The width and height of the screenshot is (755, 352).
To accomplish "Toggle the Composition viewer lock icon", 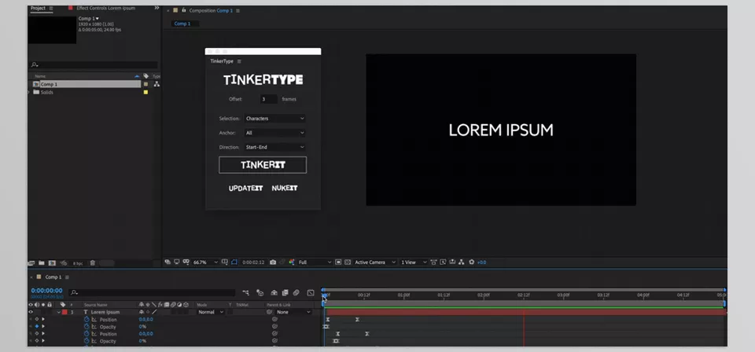I will click(184, 10).
